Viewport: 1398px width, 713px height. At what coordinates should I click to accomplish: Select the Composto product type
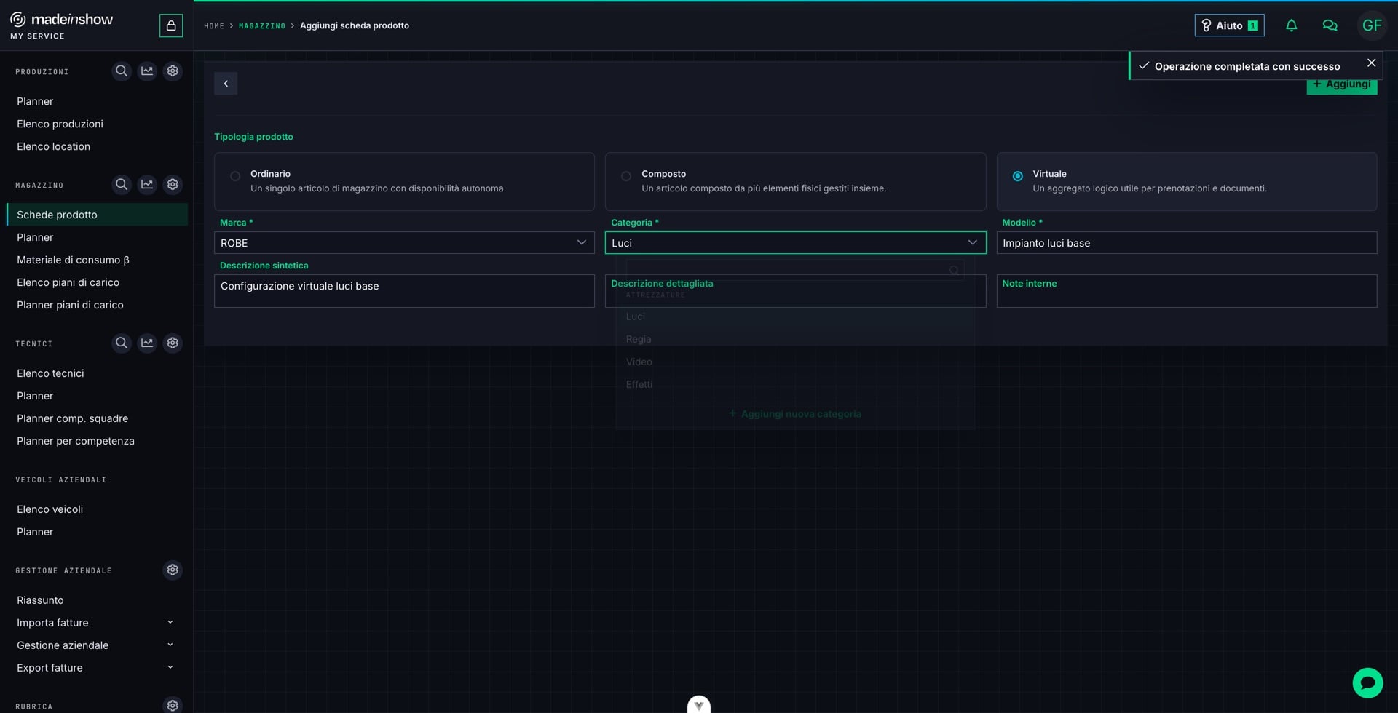click(x=795, y=181)
